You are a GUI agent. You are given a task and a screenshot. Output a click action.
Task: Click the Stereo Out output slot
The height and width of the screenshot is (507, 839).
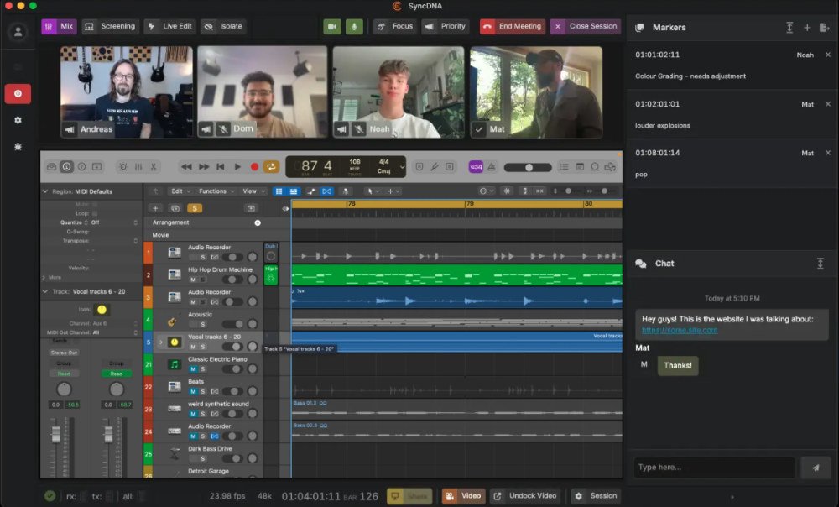(65, 353)
